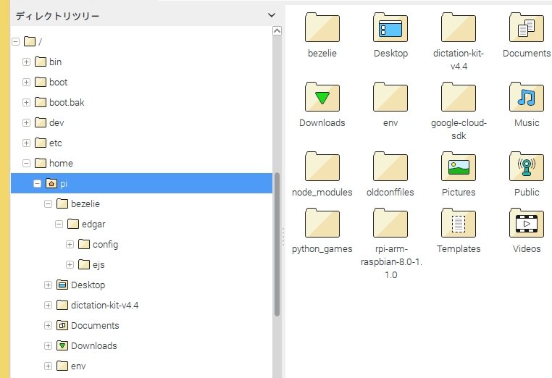Open the directory tree panel dropdown

pos(272,14)
